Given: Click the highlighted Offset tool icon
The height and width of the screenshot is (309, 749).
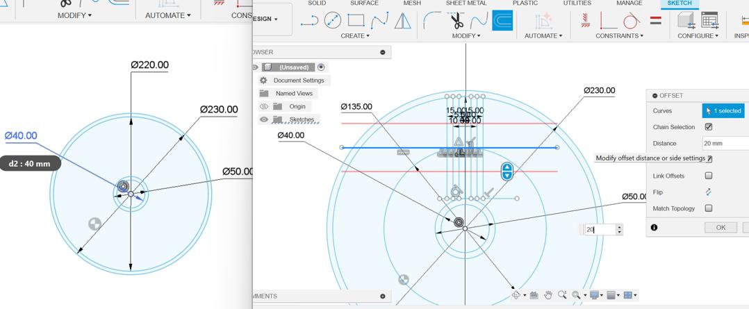Looking at the screenshot, I should click(502, 21).
